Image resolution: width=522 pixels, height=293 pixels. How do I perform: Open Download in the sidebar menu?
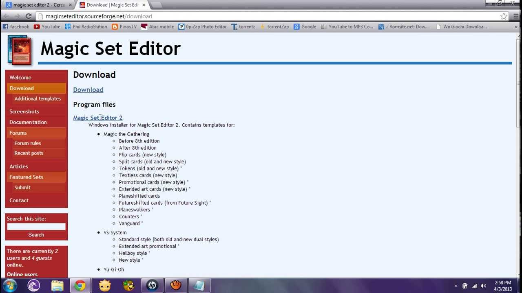point(36,88)
